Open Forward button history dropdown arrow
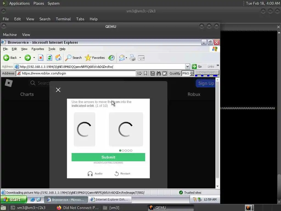Screen dimensions: 281x211 [x=34, y=58]
